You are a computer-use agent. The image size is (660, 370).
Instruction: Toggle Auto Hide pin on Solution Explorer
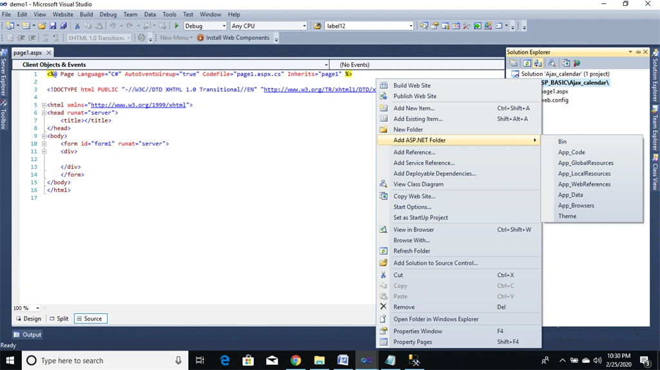pos(638,52)
